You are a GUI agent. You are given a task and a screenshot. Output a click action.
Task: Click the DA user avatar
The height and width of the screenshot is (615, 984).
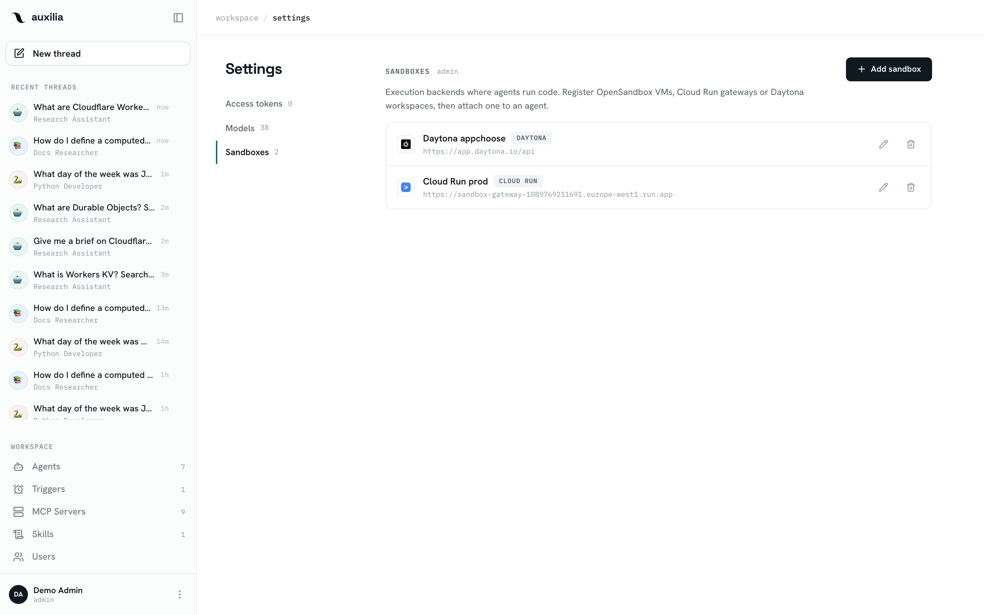18,594
